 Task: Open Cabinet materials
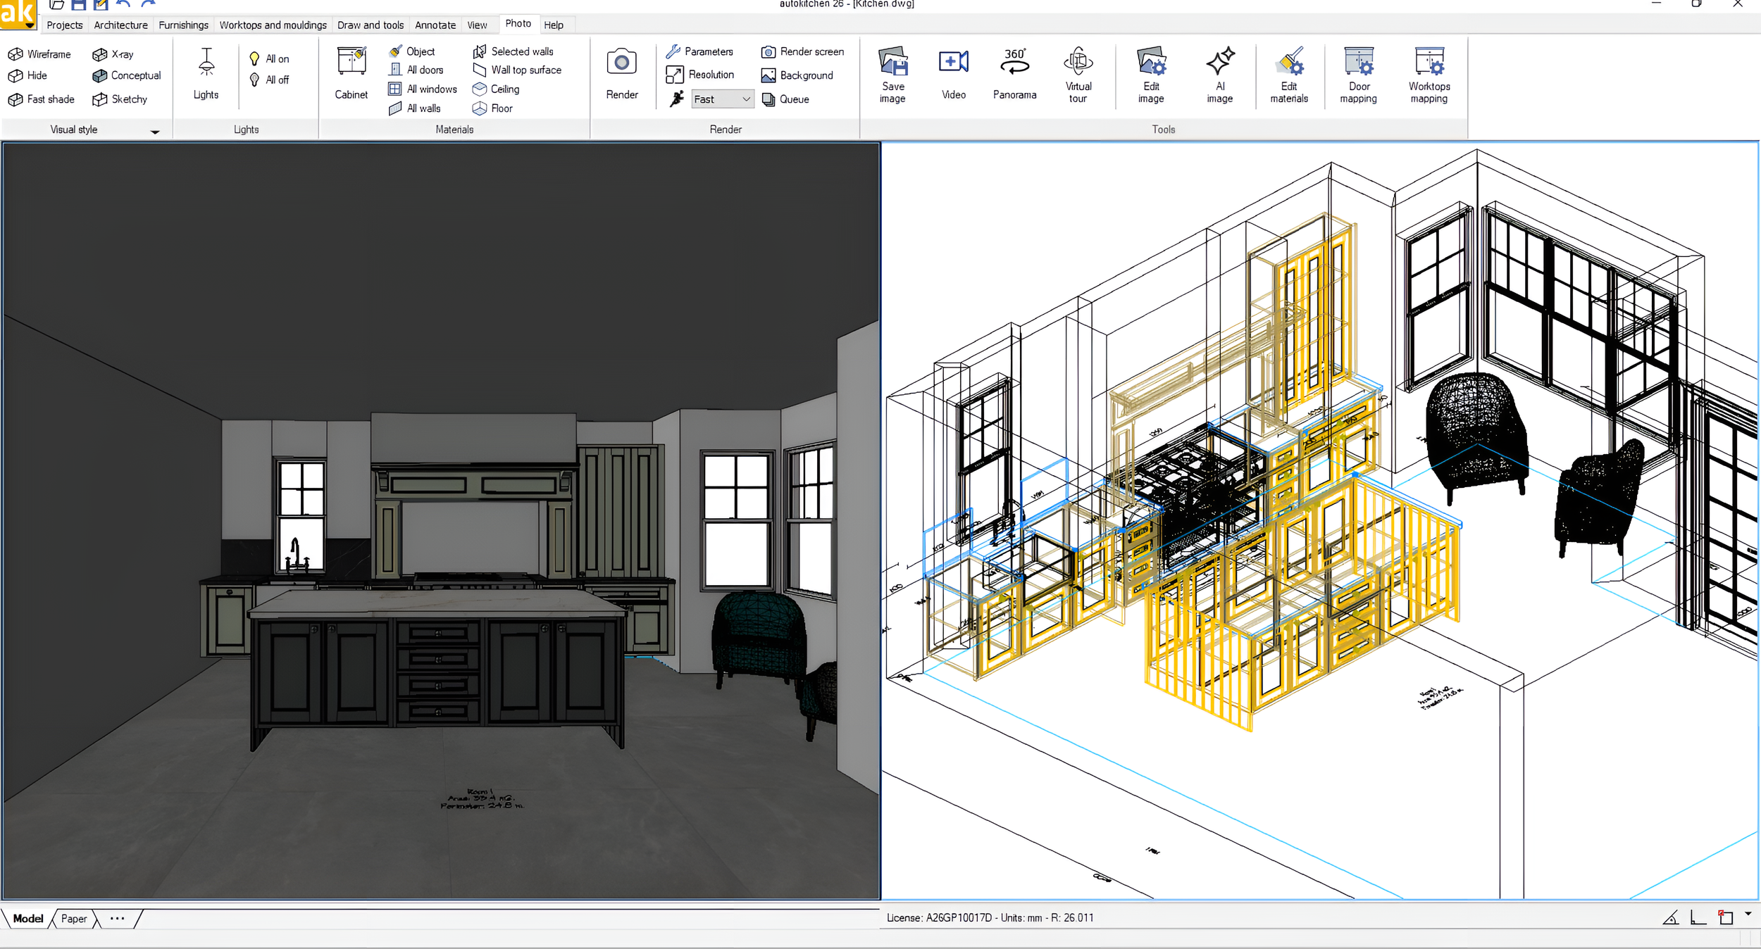[351, 74]
